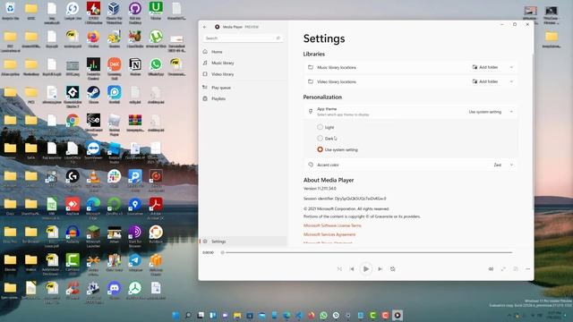Click the search magnifier icon in the Media Player search box
Screen dimensions: 573x322
coord(278,38)
